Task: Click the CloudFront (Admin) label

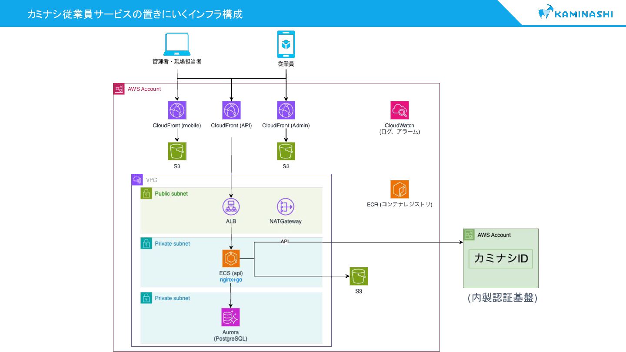Action: tap(286, 126)
